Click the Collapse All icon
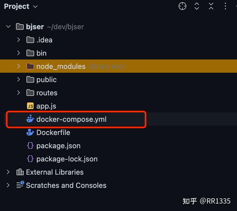This screenshot has width=237, height=211. tap(211, 6)
